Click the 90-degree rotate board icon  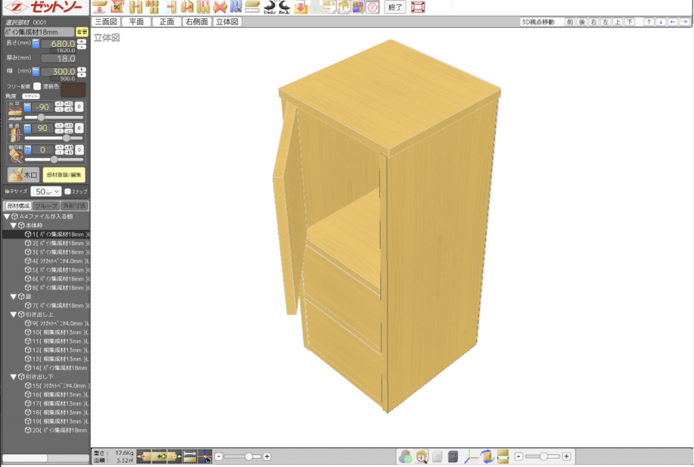pyautogui.click(x=117, y=7)
